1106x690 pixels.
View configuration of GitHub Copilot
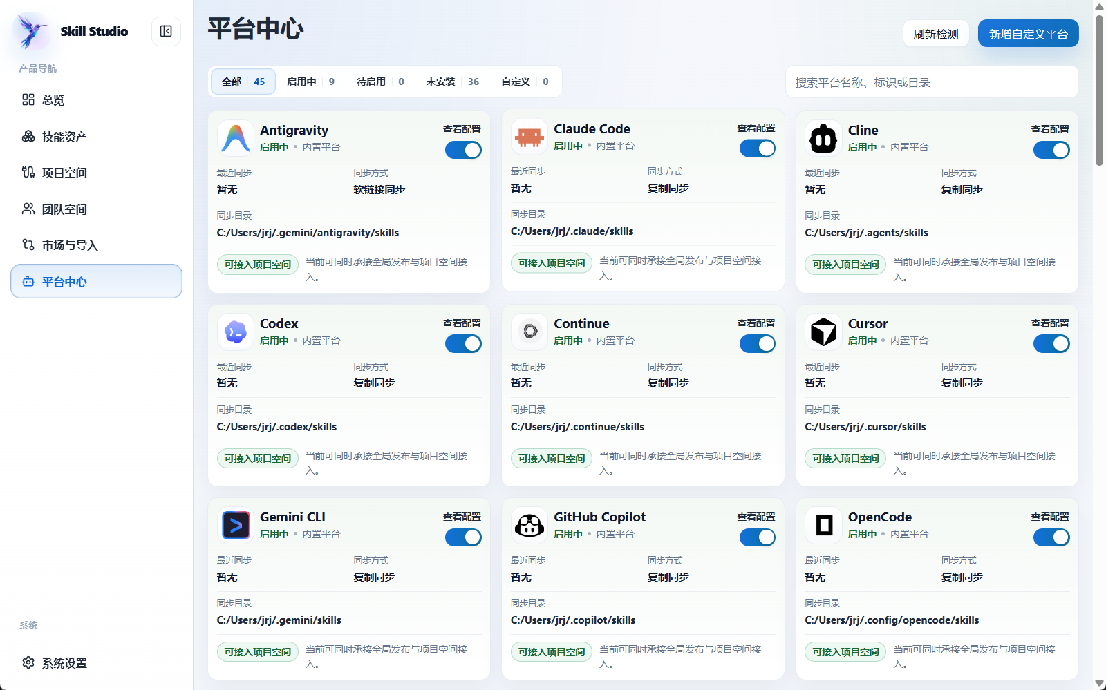pos(756,517)
